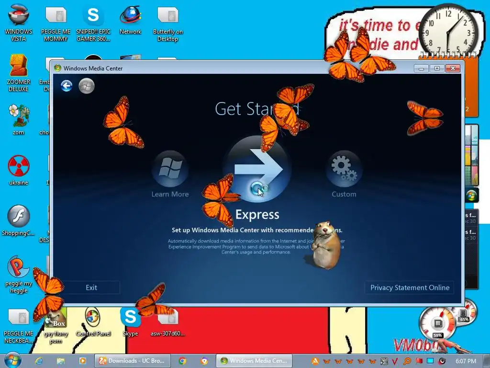This screenshot has height=368, width=490.
Task: Launch the Skype desktop shortcut
Action: (130, 322)
